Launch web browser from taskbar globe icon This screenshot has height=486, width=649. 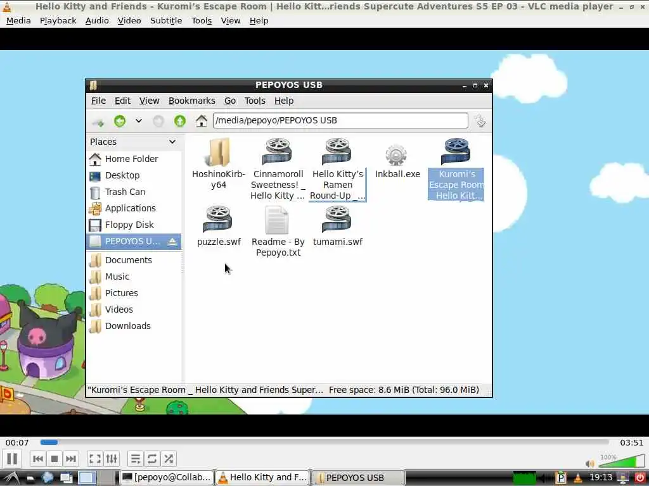[x=47, y=478]
